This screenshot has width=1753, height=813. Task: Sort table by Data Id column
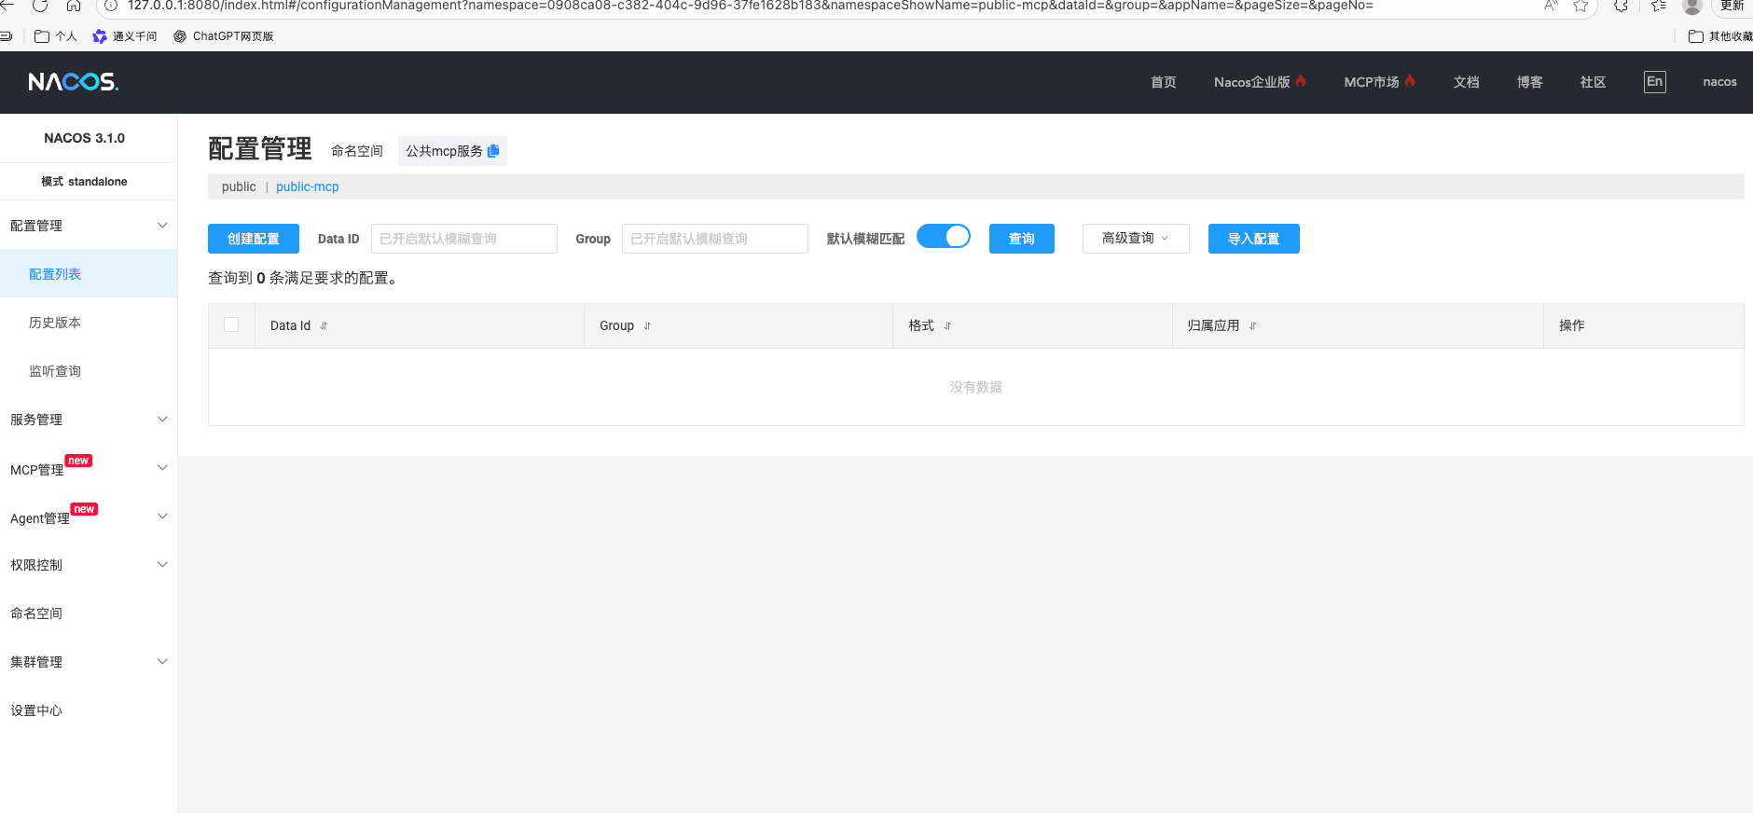point(324,326)
